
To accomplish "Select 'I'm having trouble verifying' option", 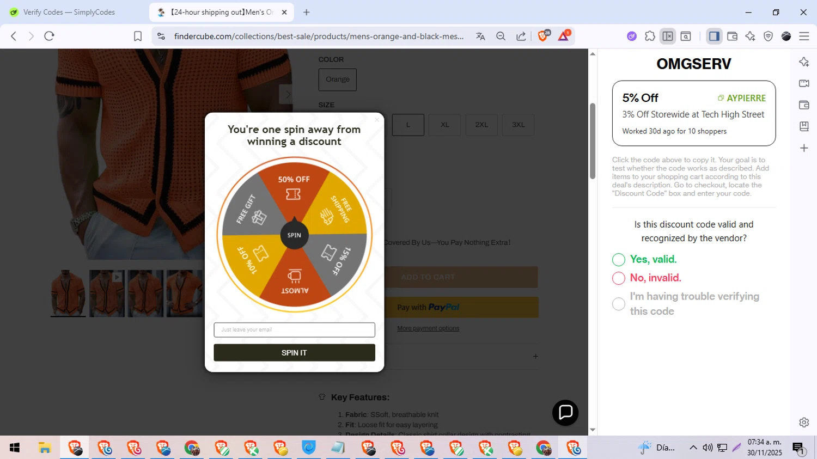I will [x=618, y=304].
